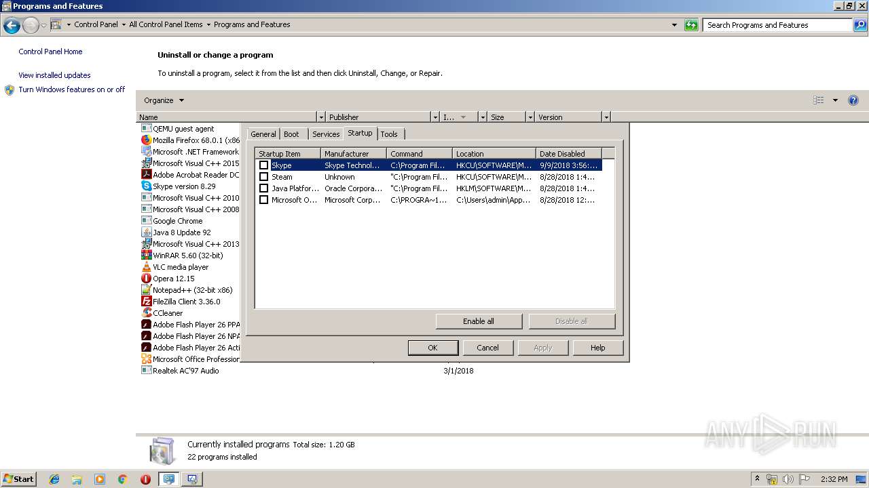The height and width of the screenshot is (488, 869).
Task: Click the Java 8 Update 92 icon
Action: coord(146,232)
